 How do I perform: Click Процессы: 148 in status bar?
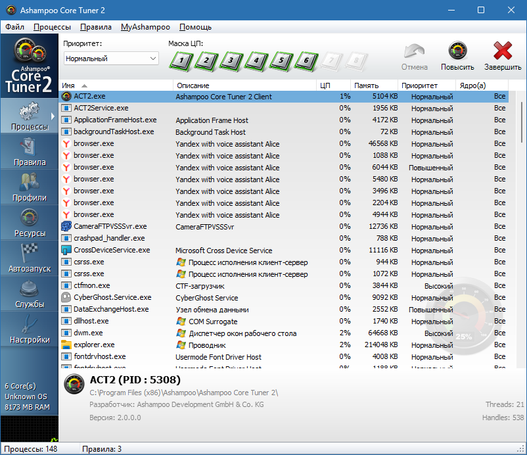coord(31,449)
